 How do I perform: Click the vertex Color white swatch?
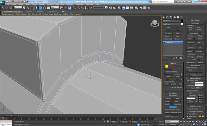tap(199, 83)
